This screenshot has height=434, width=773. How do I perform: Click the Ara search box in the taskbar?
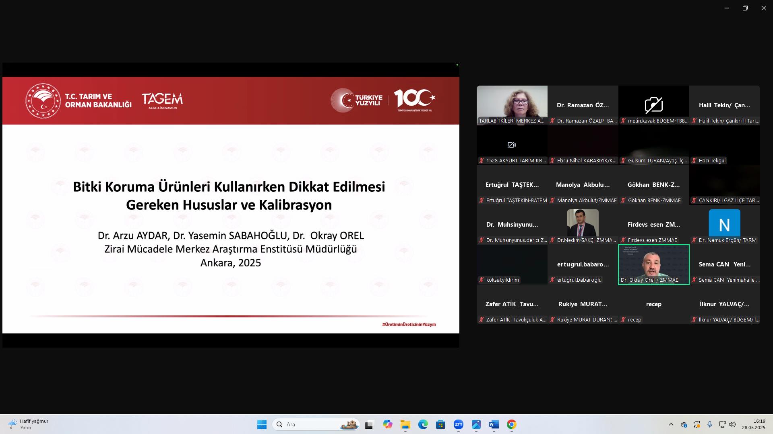310,424
